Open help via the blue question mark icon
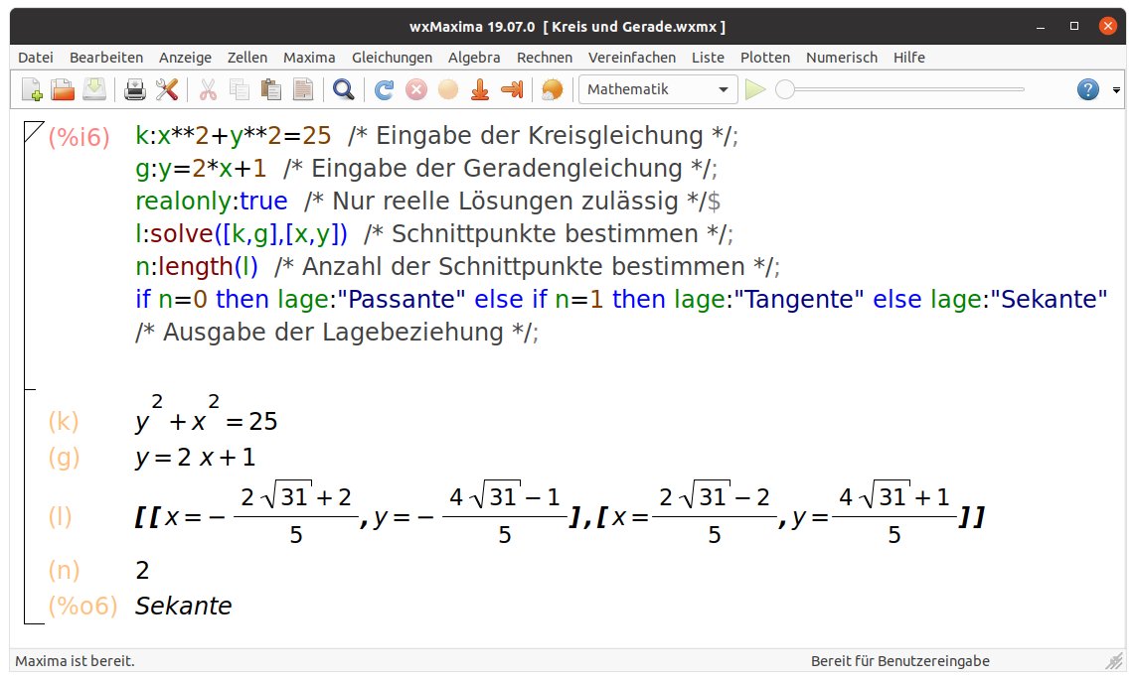 1088,89
